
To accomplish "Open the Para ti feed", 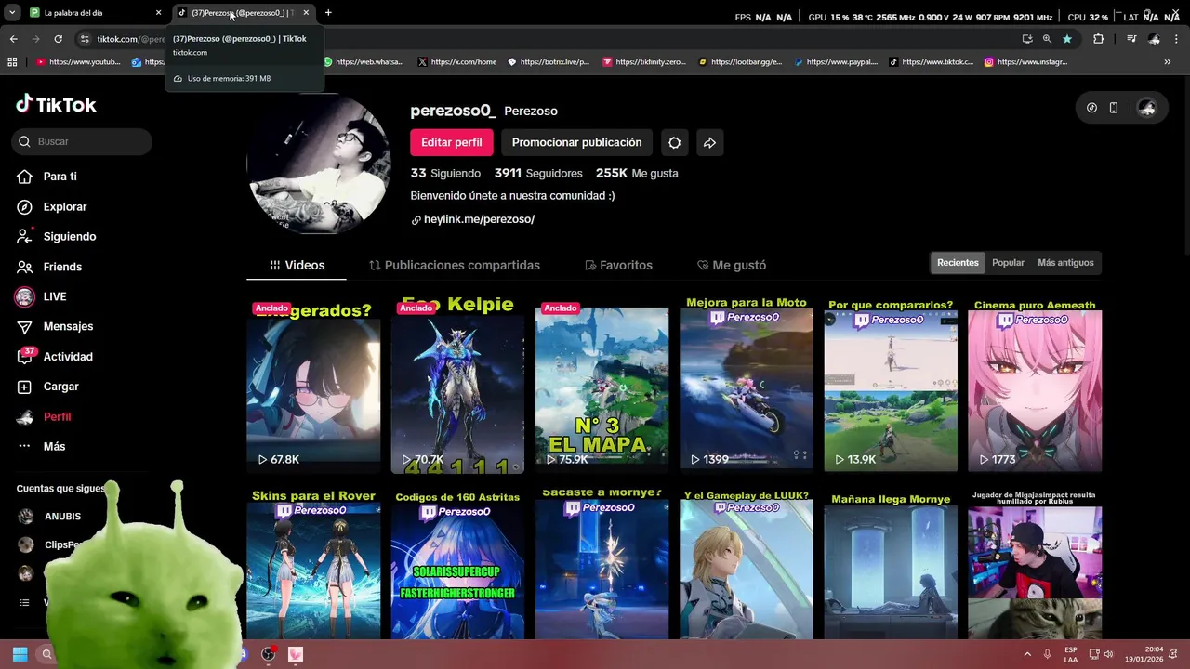I will [59, 177].
